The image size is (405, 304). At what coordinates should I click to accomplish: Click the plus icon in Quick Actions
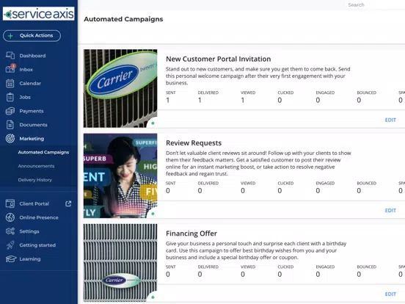(x=10, y=36)
